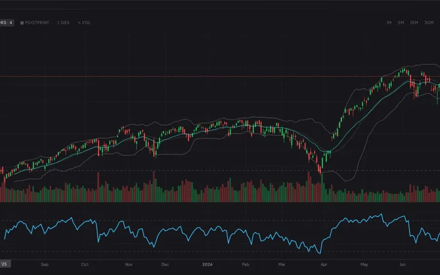The height and width of the screenshot is (275, 440).
Task: Select the 30M timeframe
Action: 429,23
